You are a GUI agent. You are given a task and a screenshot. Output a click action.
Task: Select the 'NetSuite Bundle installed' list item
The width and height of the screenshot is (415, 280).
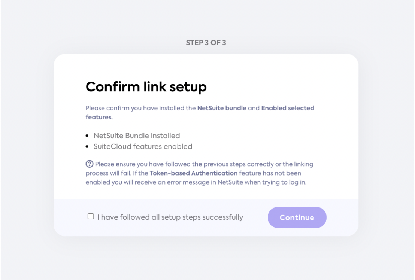click(x=137, y=136)
